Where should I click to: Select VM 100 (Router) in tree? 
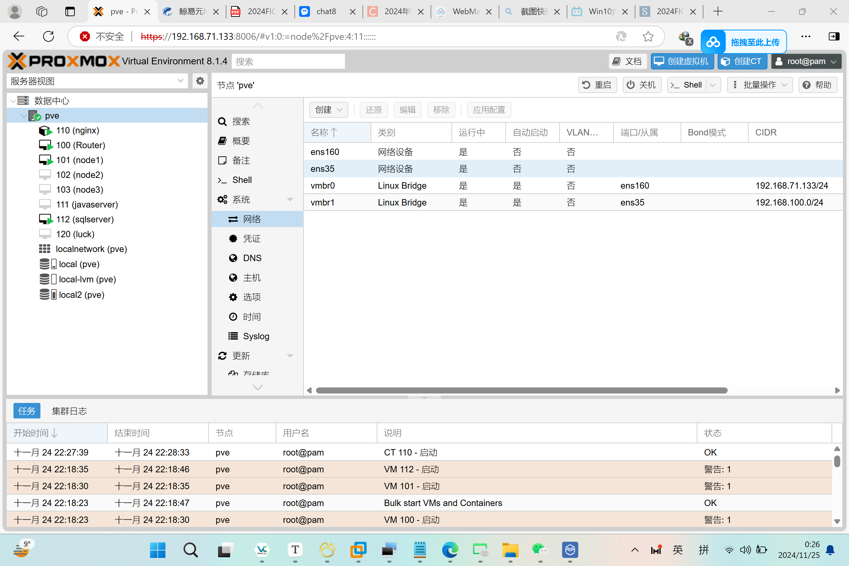point(80,145)
